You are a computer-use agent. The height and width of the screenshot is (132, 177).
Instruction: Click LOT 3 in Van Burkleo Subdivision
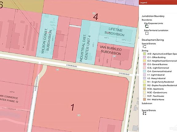click(x=120, y=63)
